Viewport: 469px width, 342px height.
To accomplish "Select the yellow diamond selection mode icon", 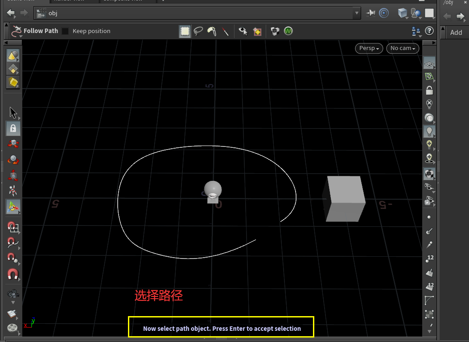I will point(13,69).
